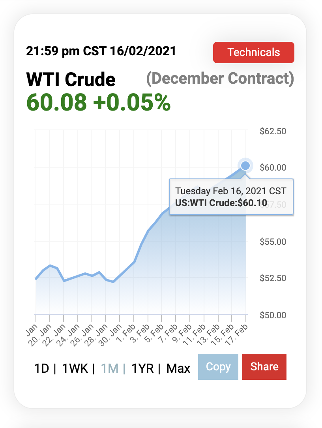Click the red Share button

pos(264,366)
